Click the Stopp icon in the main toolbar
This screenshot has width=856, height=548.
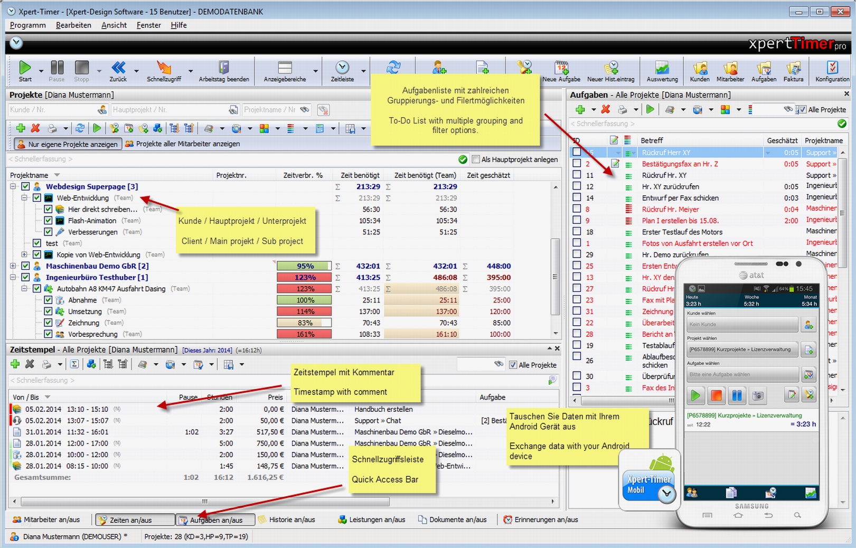click(81, 68)
